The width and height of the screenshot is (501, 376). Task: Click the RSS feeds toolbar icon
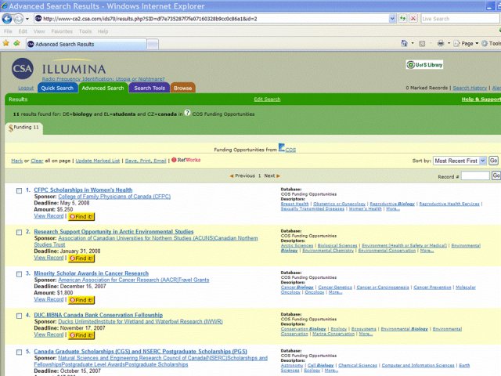click(x=422, y=44)
